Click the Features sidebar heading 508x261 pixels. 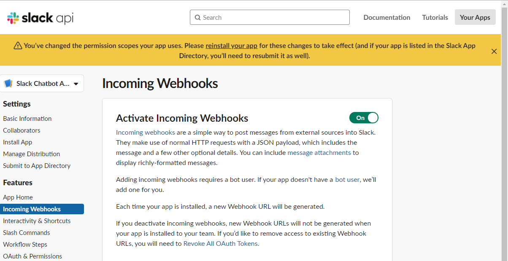point(18,183)
